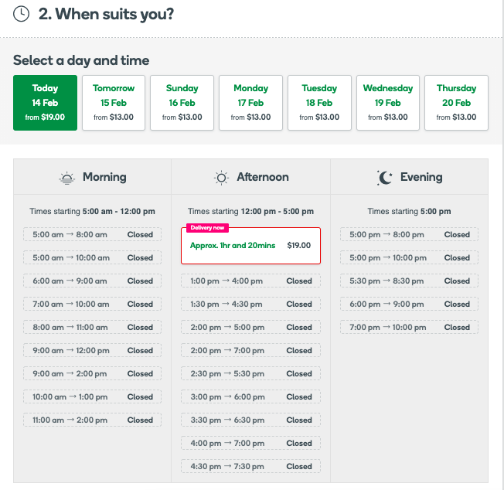Choose the 4:30 pm to 7:30 pm slot

tap(250, 466)
